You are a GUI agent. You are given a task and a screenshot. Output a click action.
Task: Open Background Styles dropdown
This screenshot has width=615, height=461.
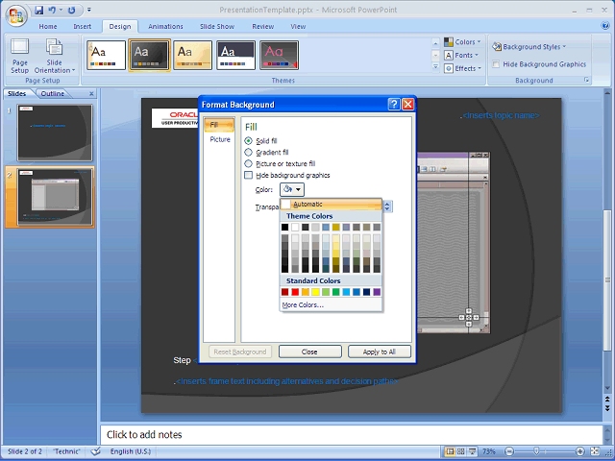pos(529,47)
